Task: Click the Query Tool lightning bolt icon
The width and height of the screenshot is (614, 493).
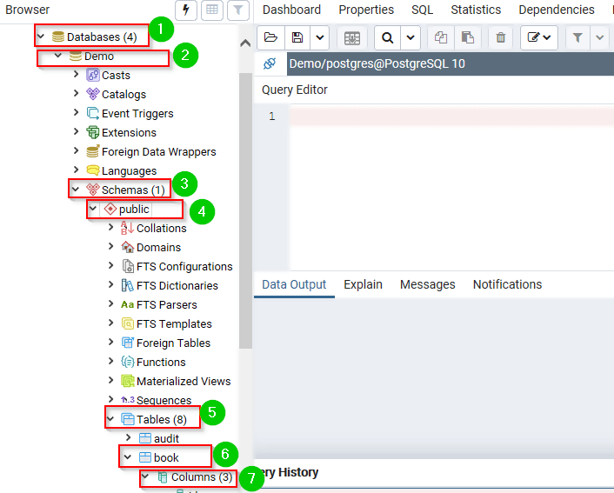Action: (186, 10)
